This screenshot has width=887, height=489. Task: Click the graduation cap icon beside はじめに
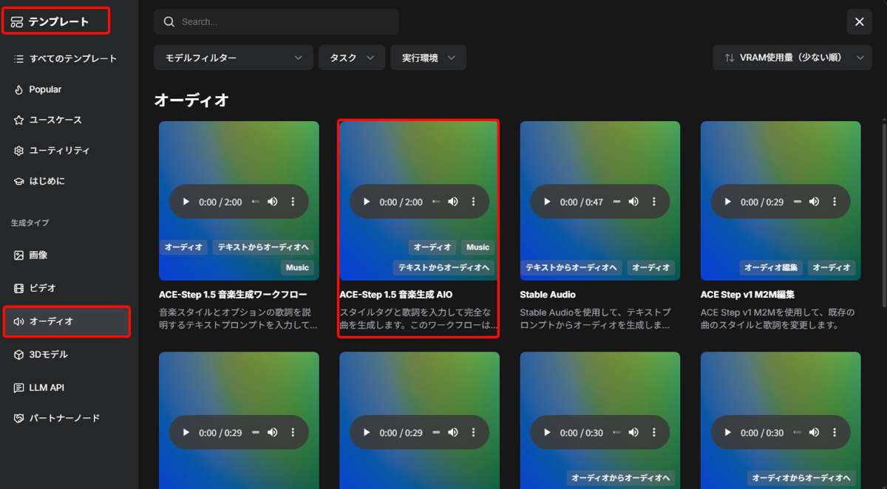tap(18, 181)
